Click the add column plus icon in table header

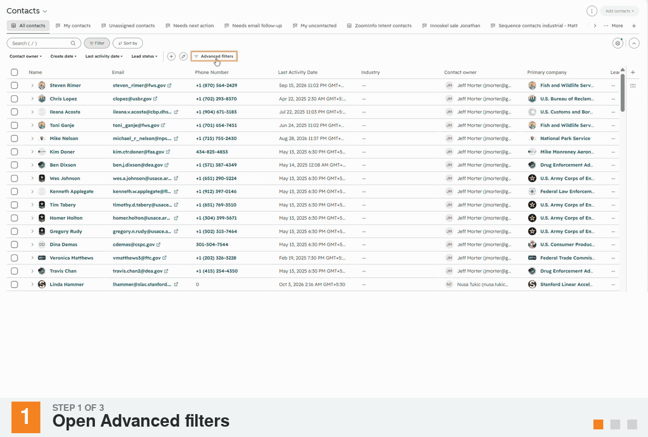pyautogui.click(x=633, y=72)
